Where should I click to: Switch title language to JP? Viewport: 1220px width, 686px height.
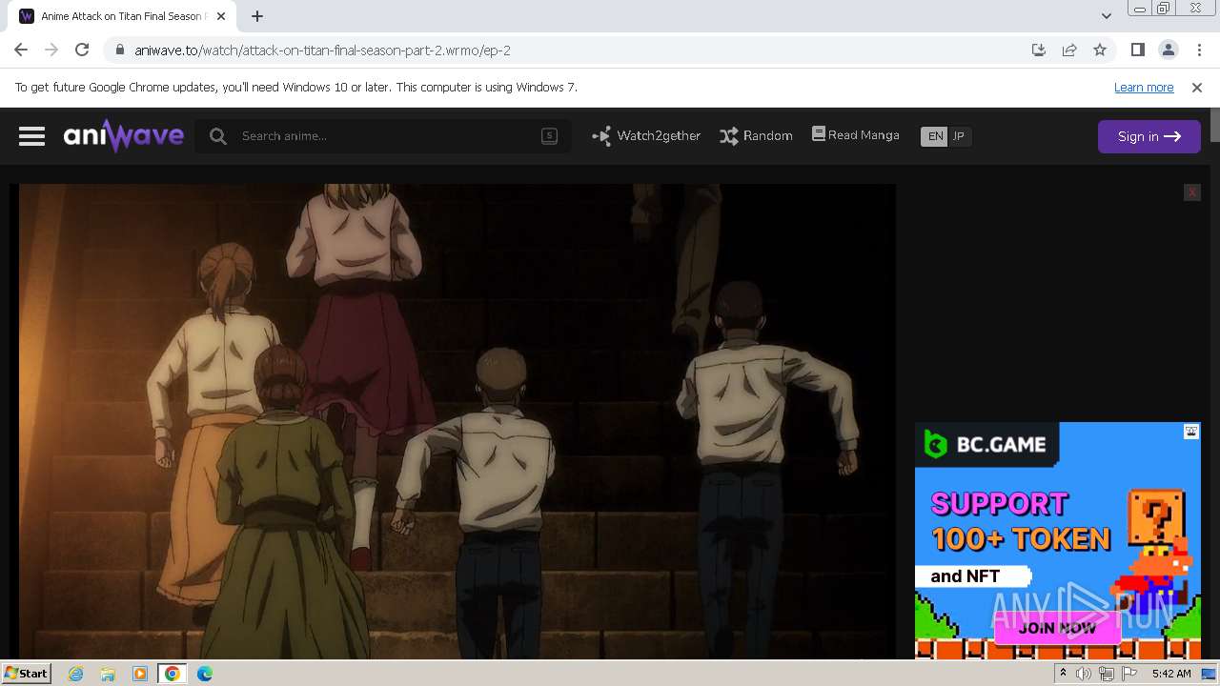pos(959,136)
